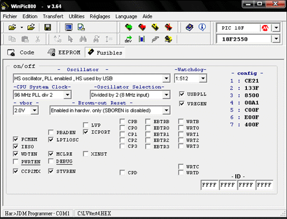Click the yellow chip verify icon

[x=155, y=27]
